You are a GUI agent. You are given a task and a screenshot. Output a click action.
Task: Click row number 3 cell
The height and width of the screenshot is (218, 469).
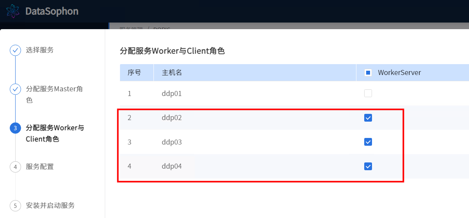tap(137, 142)
